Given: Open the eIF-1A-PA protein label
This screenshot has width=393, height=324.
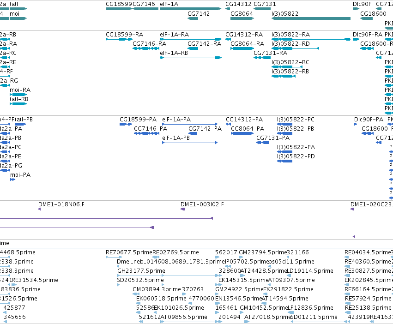Looking at the screenshot, I should pyautogui.click(x=176, y=119).
